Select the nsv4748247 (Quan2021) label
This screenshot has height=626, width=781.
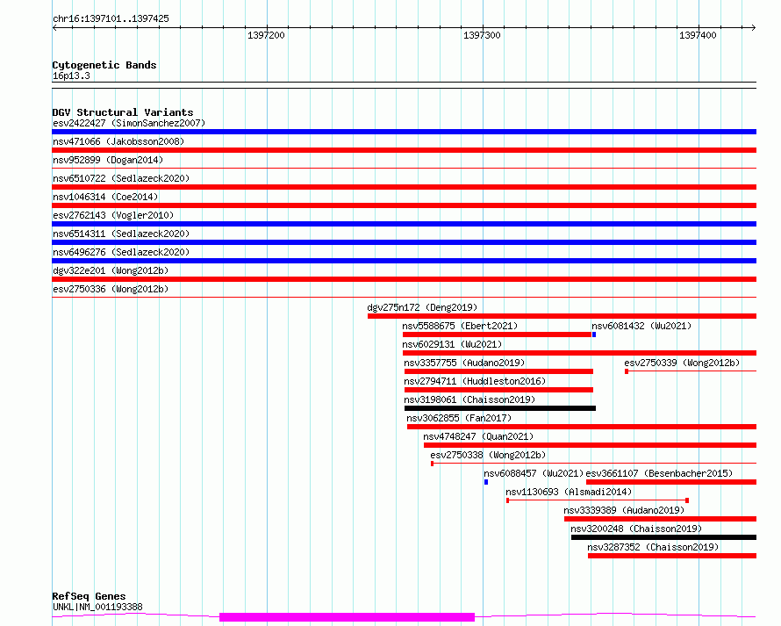[x=478, y=436]
